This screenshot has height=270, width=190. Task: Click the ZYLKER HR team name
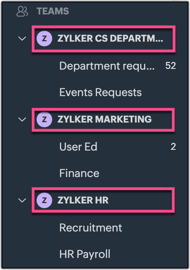83,200
